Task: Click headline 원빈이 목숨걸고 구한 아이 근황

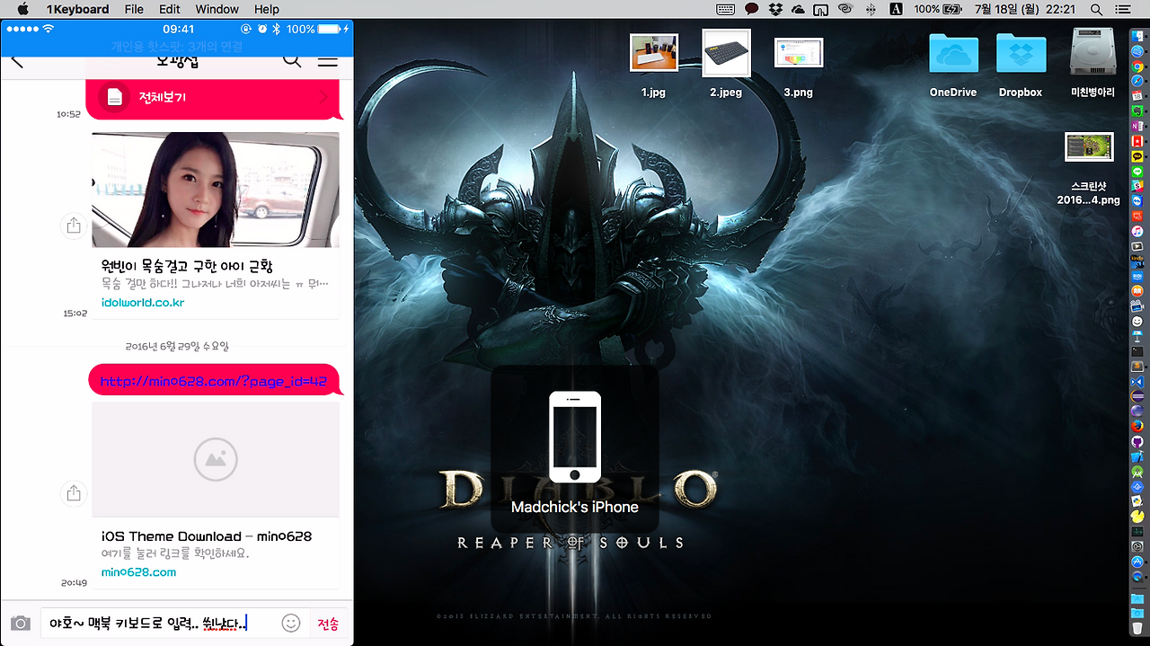Action: [x=187, y=266]
